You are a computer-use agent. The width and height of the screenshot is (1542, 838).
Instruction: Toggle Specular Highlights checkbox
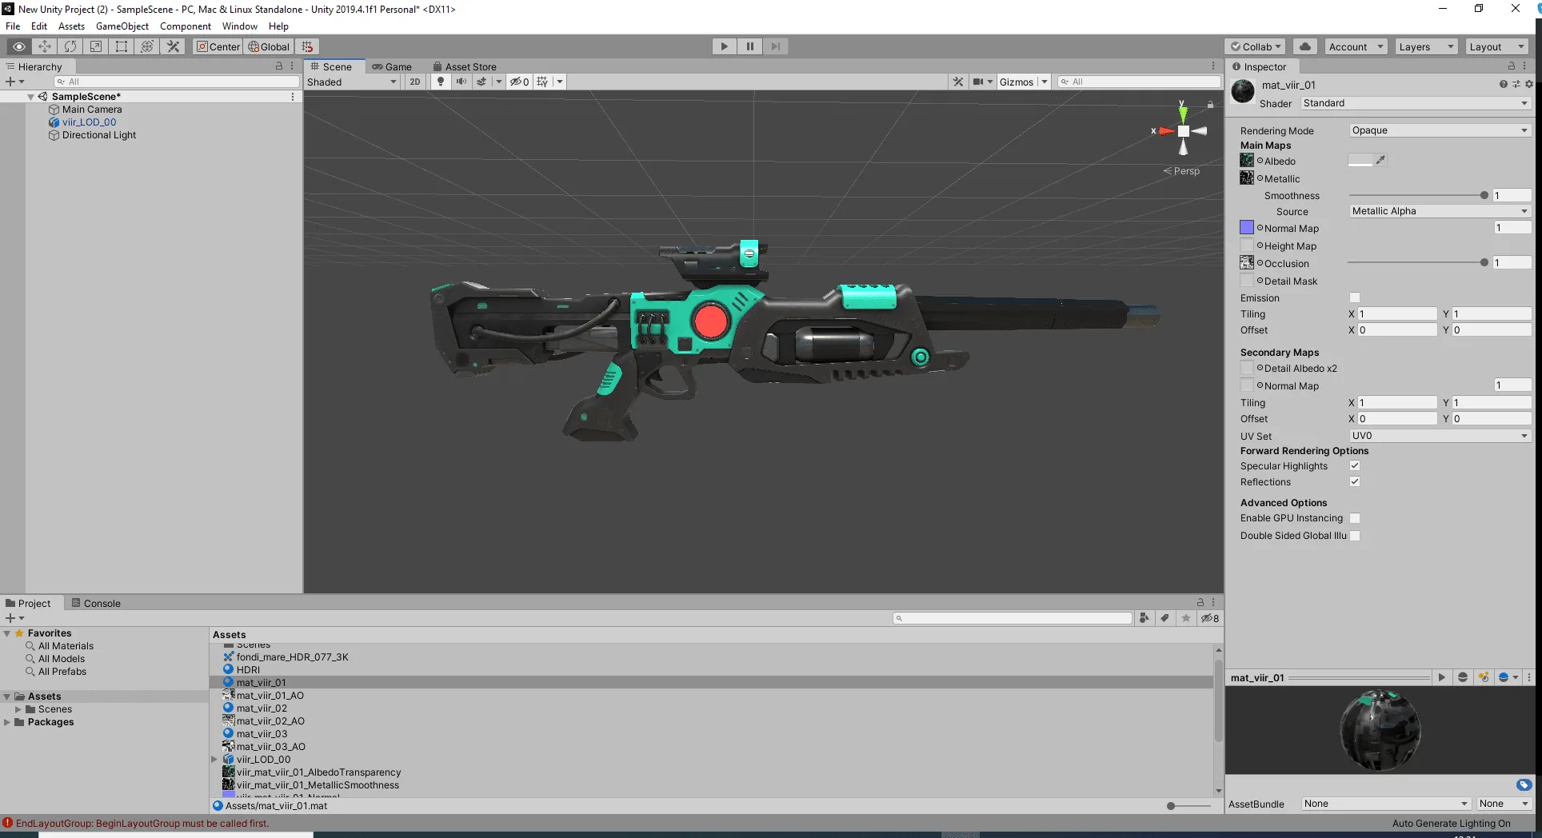(x=1355, y=465)
